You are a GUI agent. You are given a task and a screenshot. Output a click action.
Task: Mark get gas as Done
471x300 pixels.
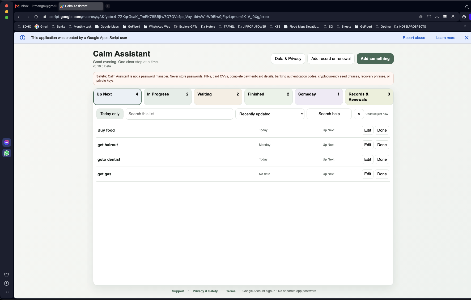tap(382, 174)
